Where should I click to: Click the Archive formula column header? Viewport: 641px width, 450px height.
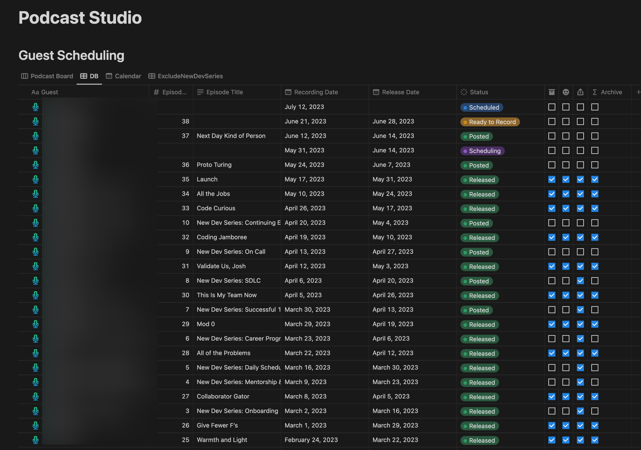[608, 92]
